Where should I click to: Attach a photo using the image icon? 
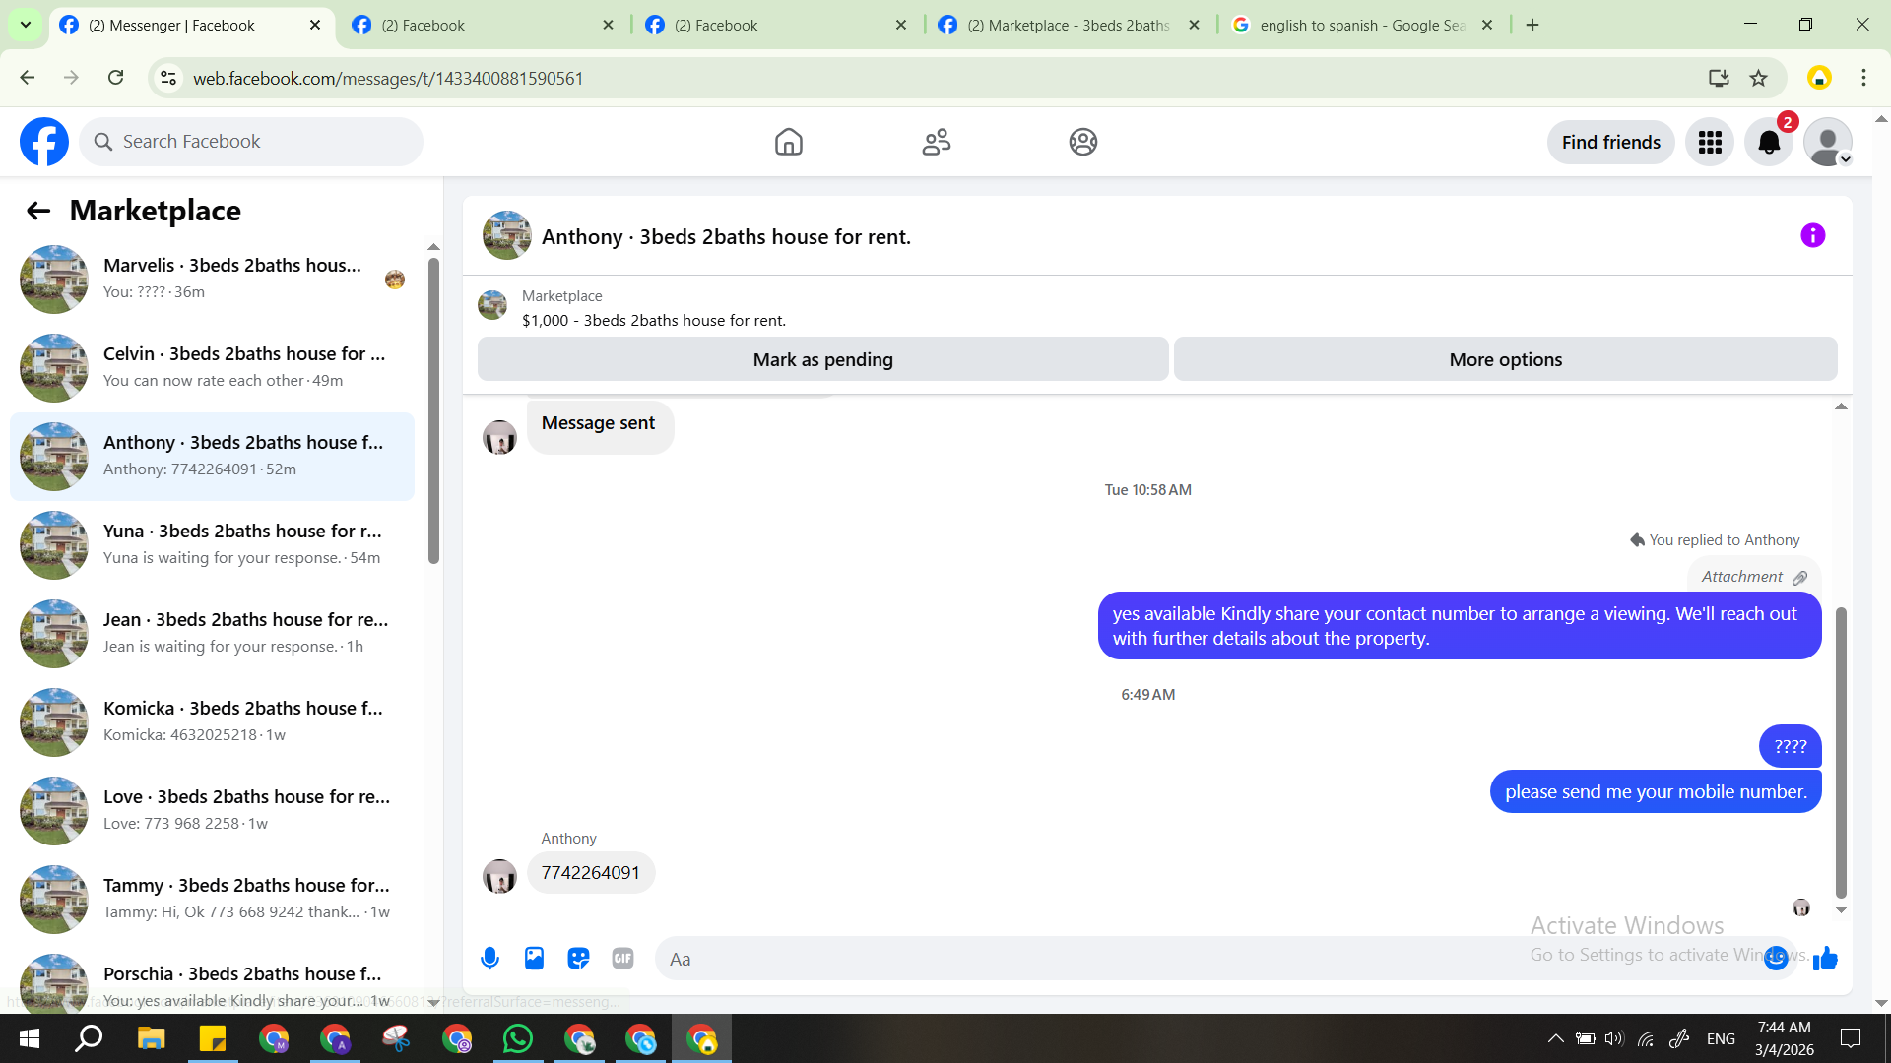tap(534, 958)
